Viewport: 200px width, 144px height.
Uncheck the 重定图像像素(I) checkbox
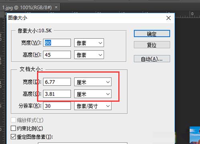(13, 136)
